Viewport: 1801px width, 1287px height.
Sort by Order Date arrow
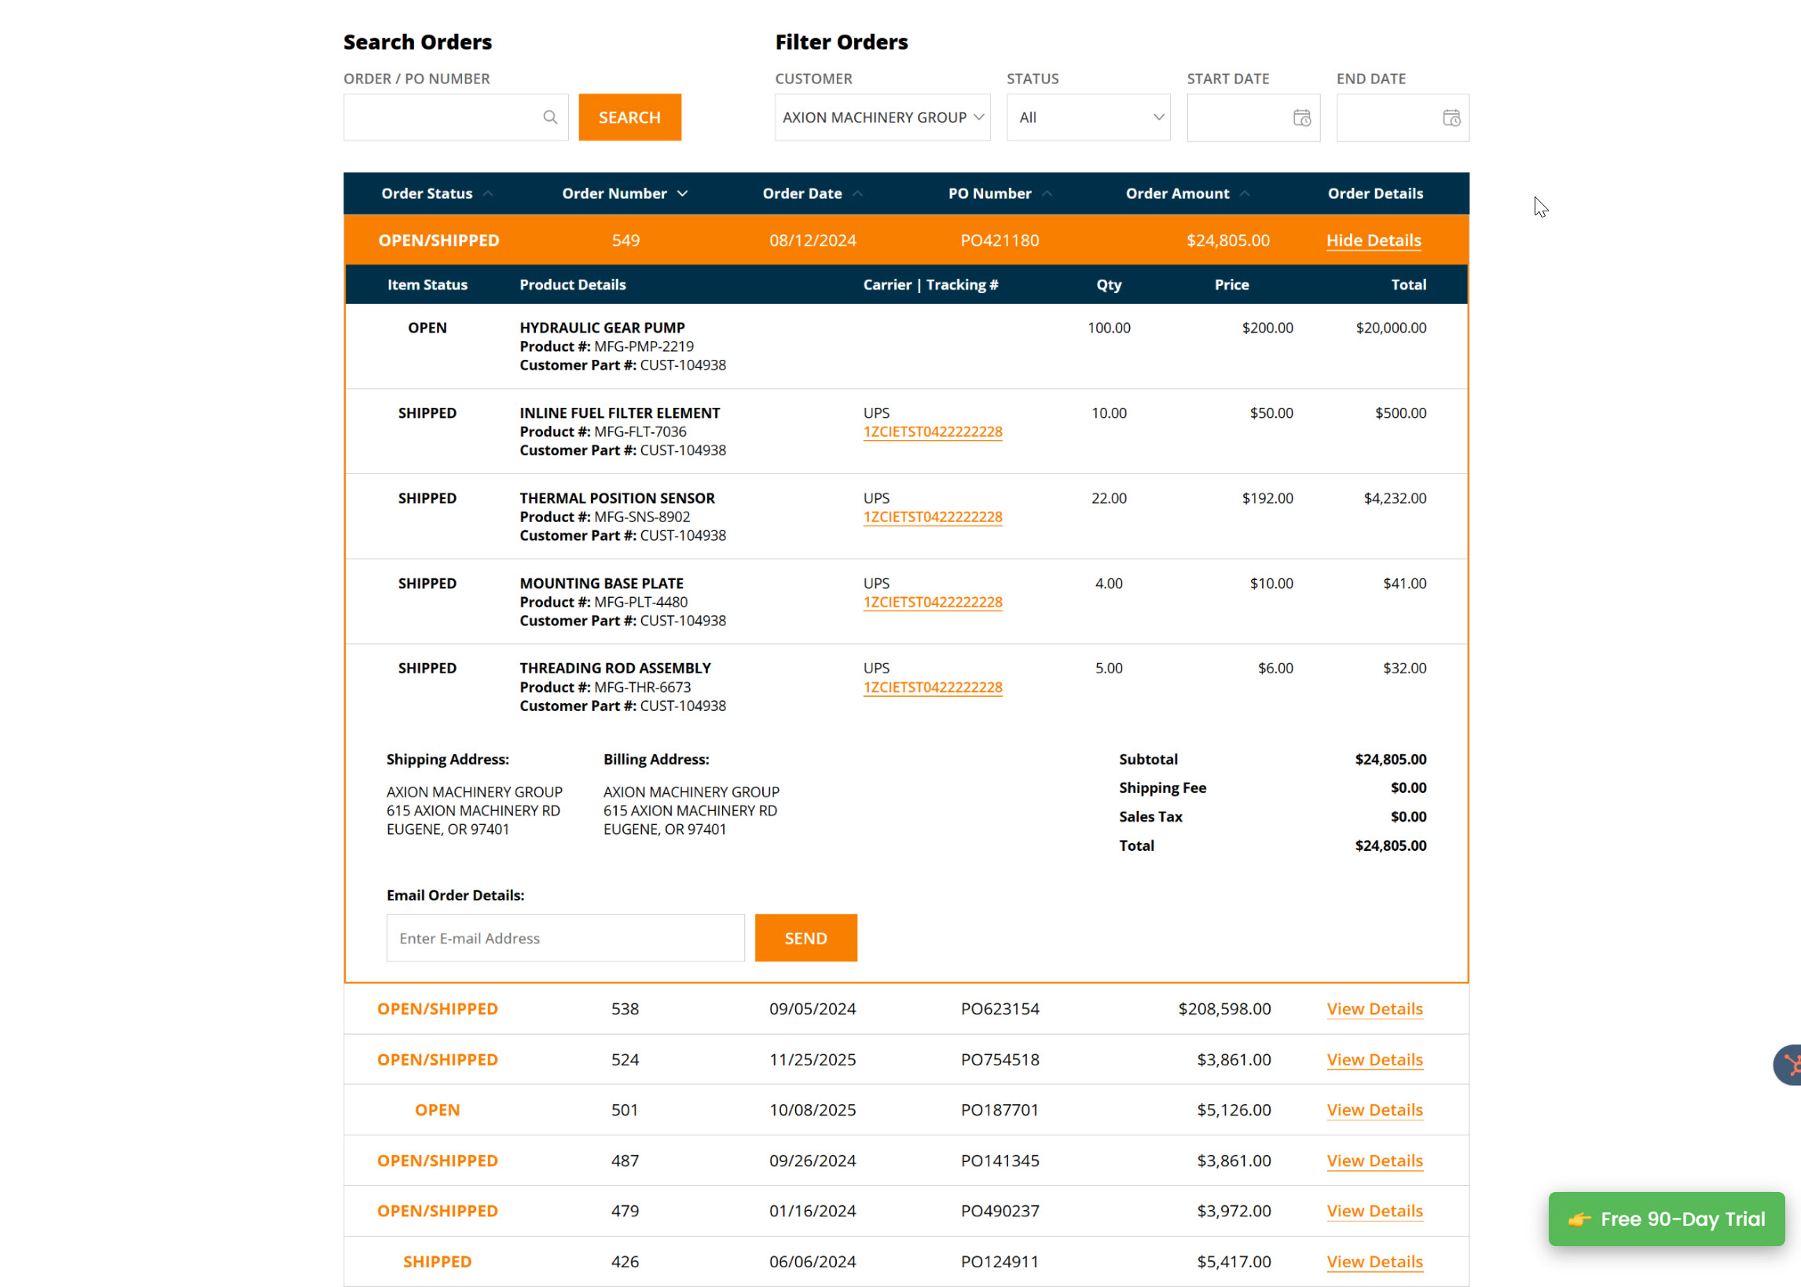(x=857, y=193)
